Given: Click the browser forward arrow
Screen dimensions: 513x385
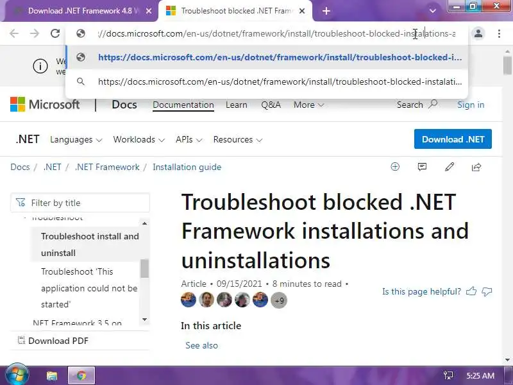Looking at the screenshot, I should 35,33.
